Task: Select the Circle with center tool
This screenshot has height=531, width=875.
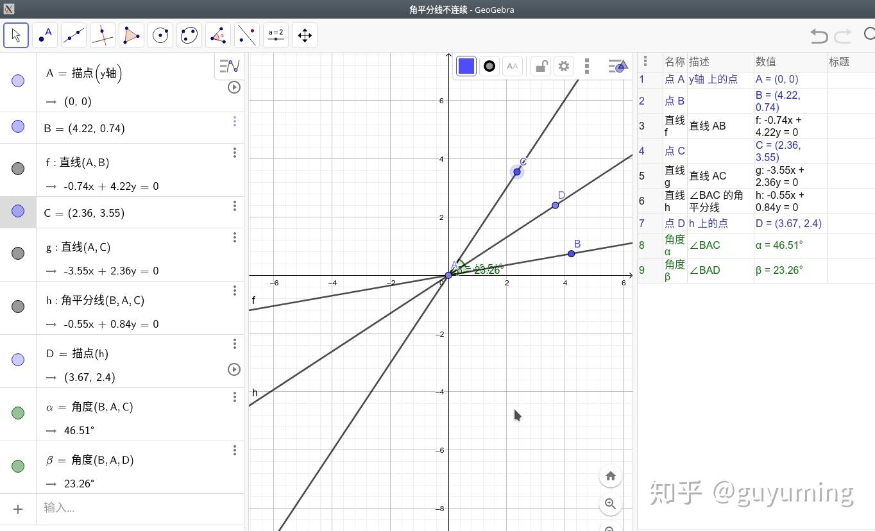Action: 160,35
